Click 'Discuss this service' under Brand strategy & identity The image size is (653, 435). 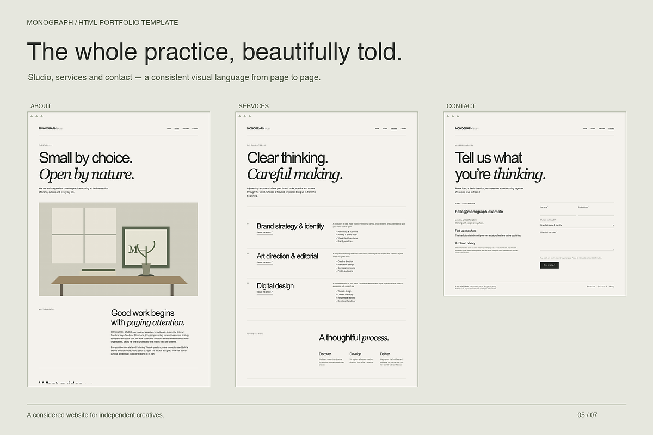(264, 232)
